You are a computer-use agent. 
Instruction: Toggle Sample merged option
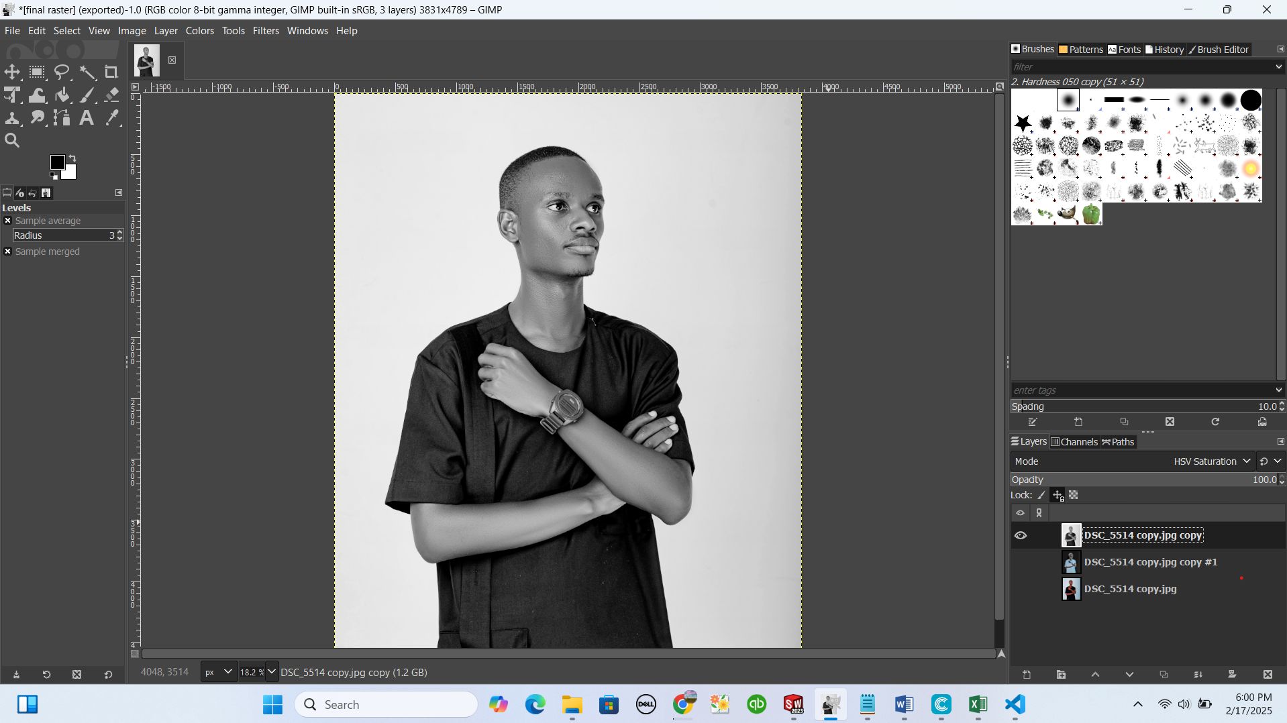pos(8,252)
